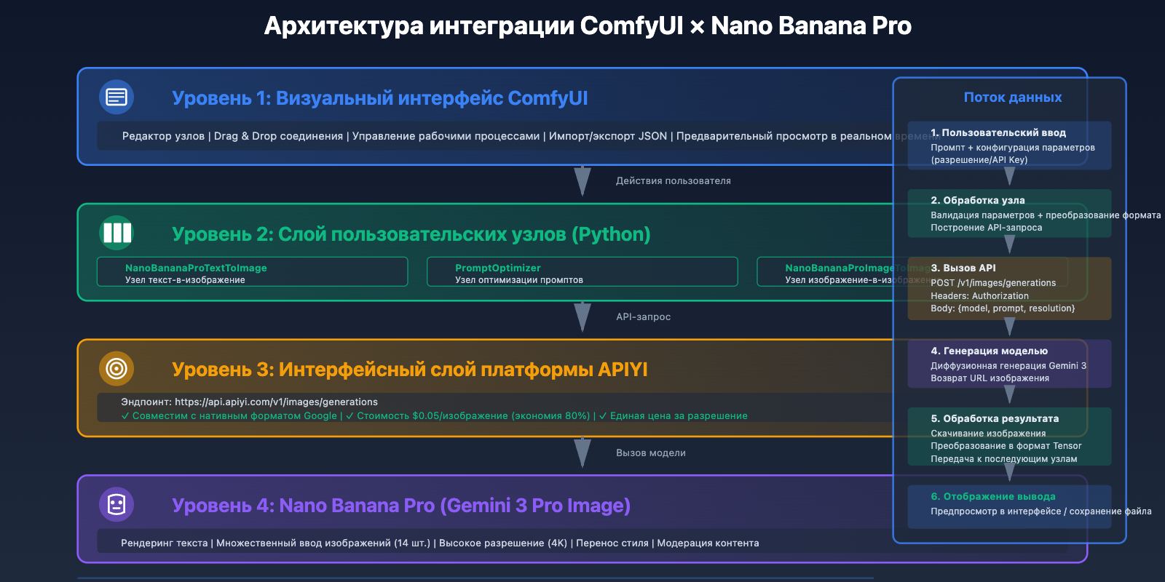
Task: Click 'Передача к последующим узлам' line
Action: [x=1004, y=459]
